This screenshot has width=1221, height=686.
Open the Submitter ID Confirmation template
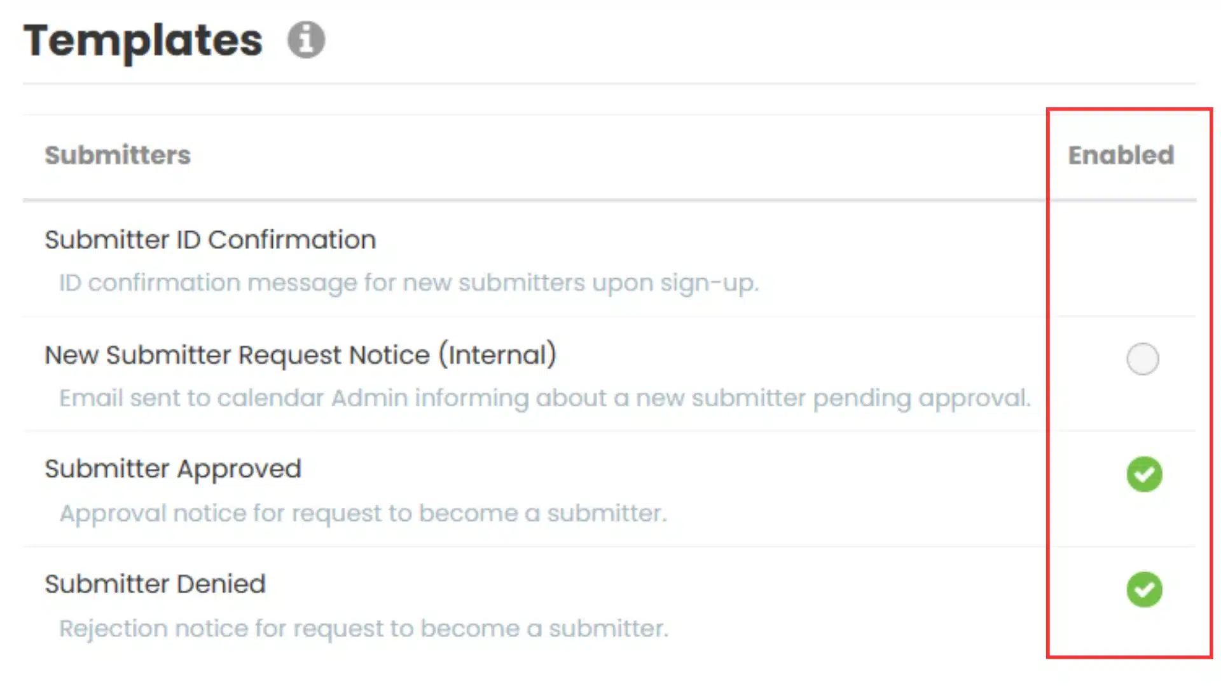pyautogui.click(x=210, y=240)
